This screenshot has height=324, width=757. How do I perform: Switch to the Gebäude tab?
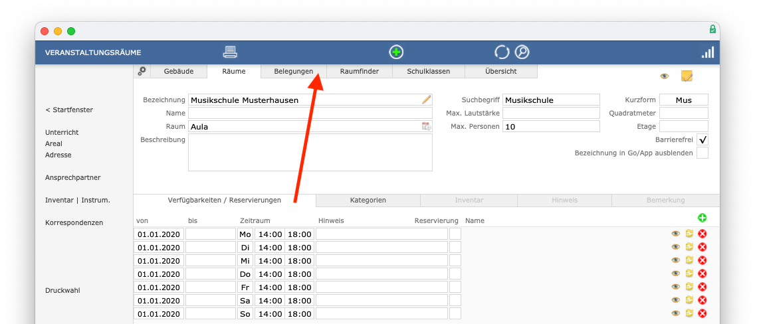point(179,71)
